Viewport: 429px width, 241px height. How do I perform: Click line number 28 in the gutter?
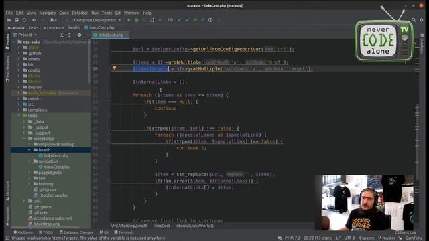95,68
